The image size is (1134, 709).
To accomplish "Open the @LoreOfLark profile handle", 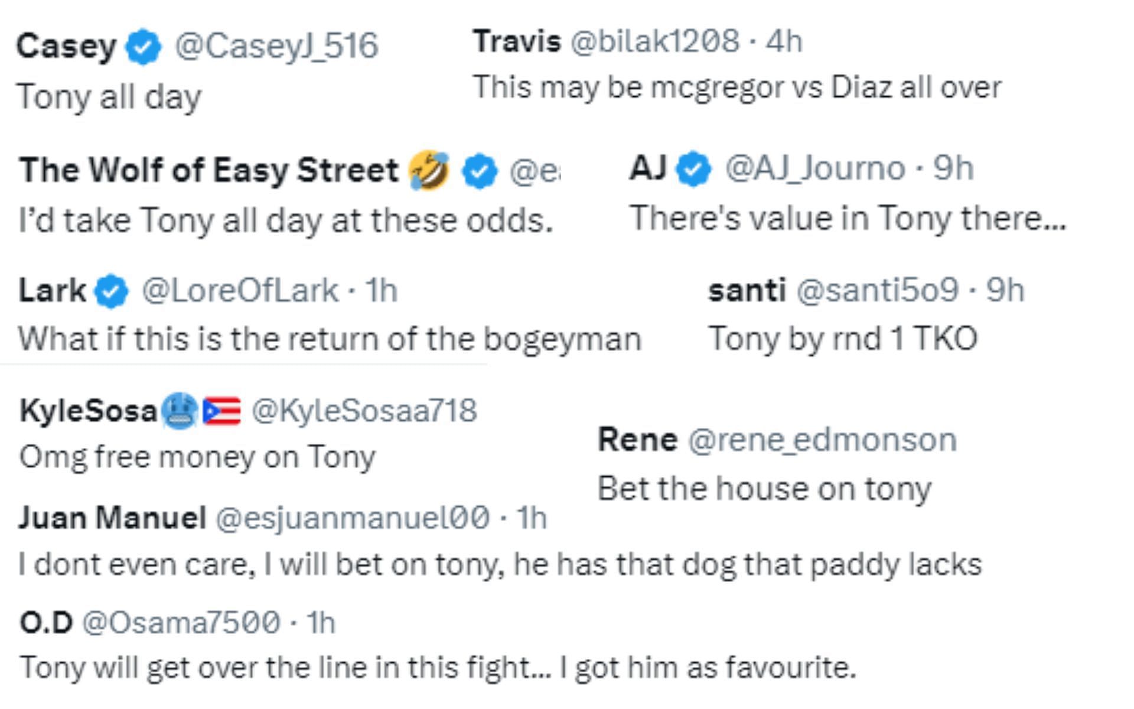I will [x=240, y=291].
